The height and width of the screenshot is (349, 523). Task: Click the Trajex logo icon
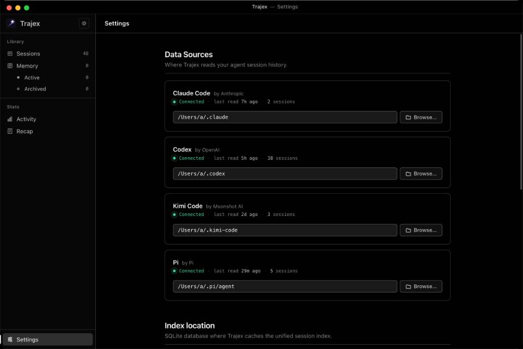coord(11,23)
